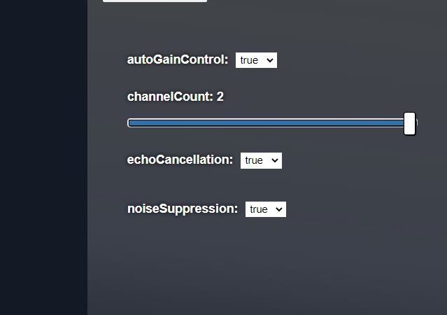This screenshot has height=315, width=447.
Task: Click the middle of the channelCount slider track
Action: click(x=272, y=123)
